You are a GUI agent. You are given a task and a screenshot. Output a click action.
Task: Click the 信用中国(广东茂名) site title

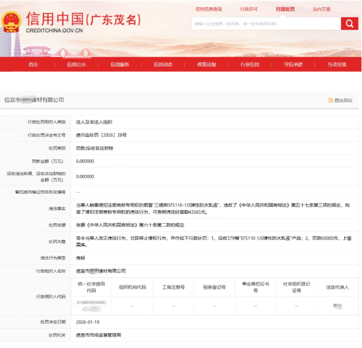pyautogui.click(x=83, y=19)
